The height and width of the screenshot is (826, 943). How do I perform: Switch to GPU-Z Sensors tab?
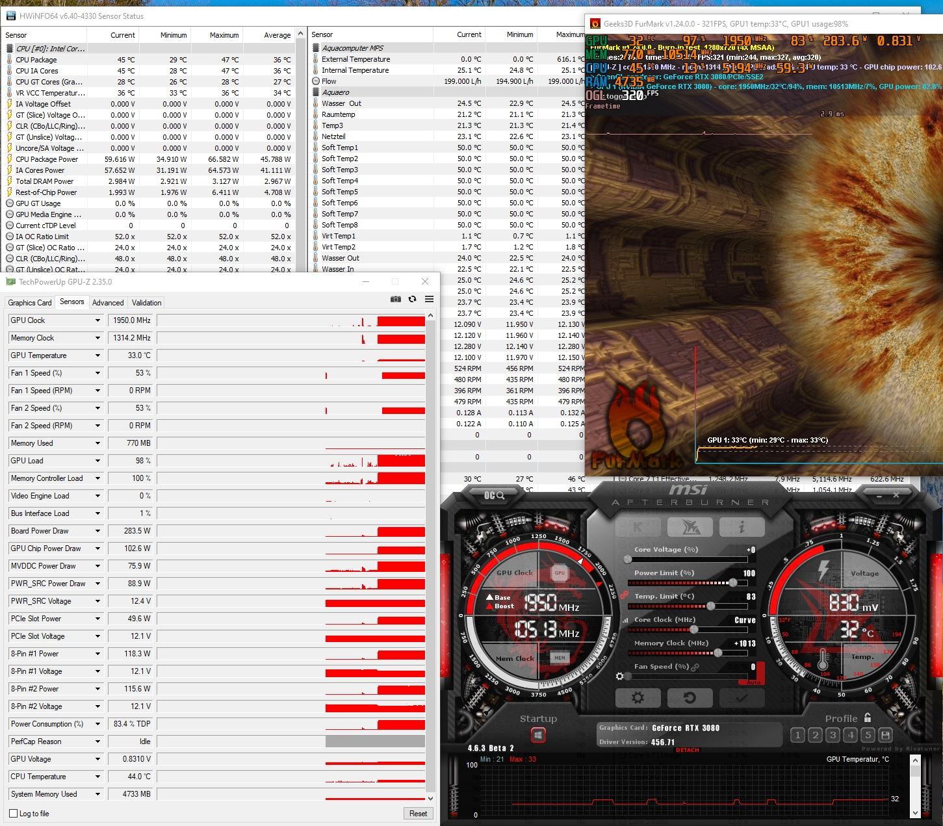(x=72, y=302)
